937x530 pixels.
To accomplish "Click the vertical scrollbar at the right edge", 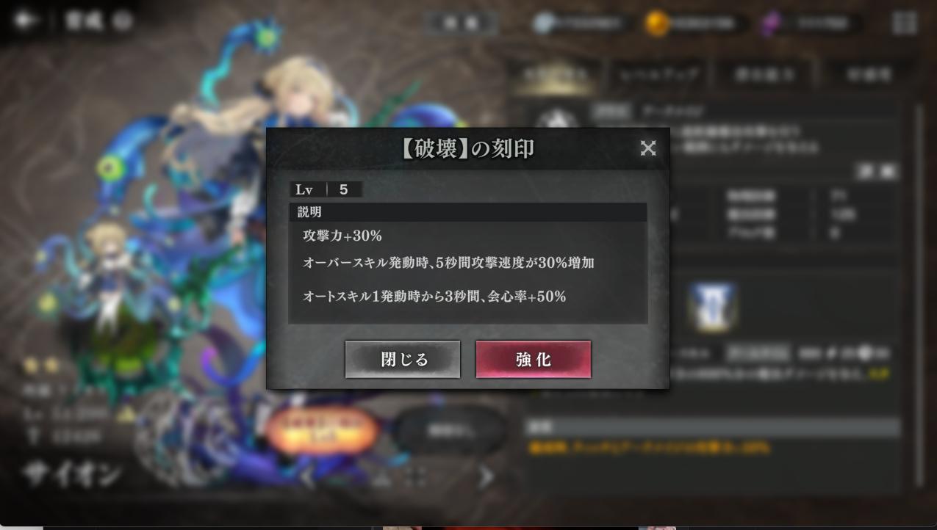I will tap(918, 294).
